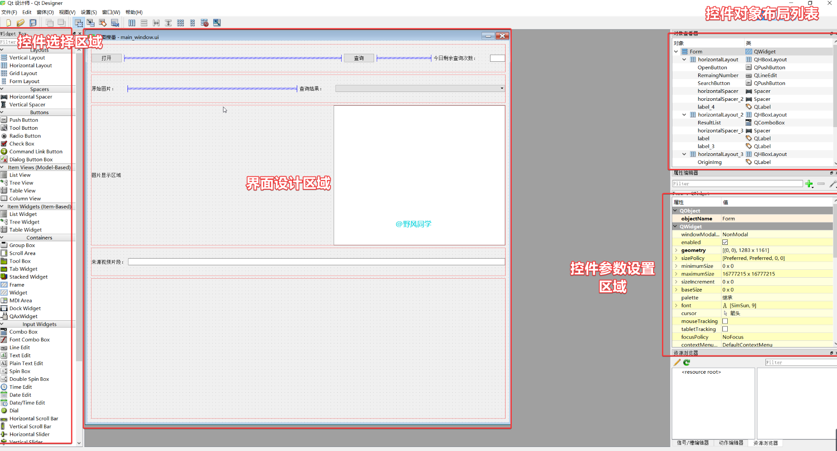Switch to the 动作编辑器 tab
The height and width of the screenshot is (451, 837).
click(x=731, y=443)
